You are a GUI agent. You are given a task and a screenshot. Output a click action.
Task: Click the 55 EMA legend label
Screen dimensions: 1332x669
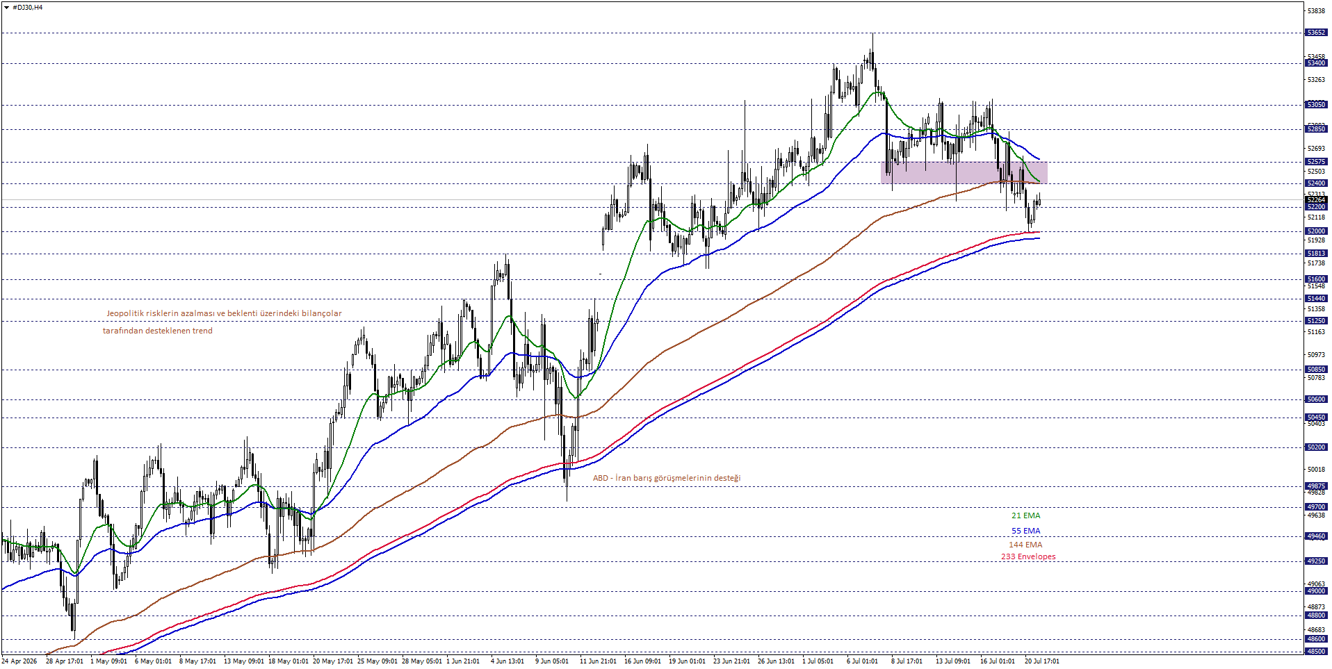pos(1025,531)
